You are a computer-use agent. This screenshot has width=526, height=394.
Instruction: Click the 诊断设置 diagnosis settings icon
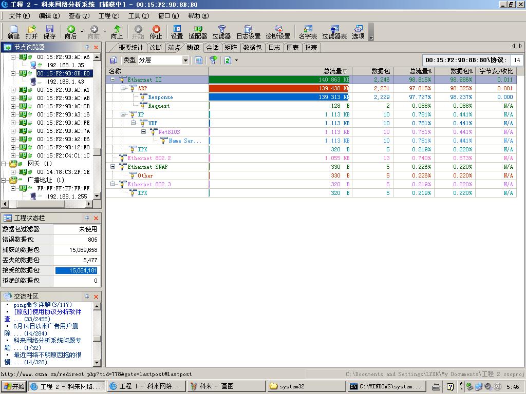[x=278, y=32]
